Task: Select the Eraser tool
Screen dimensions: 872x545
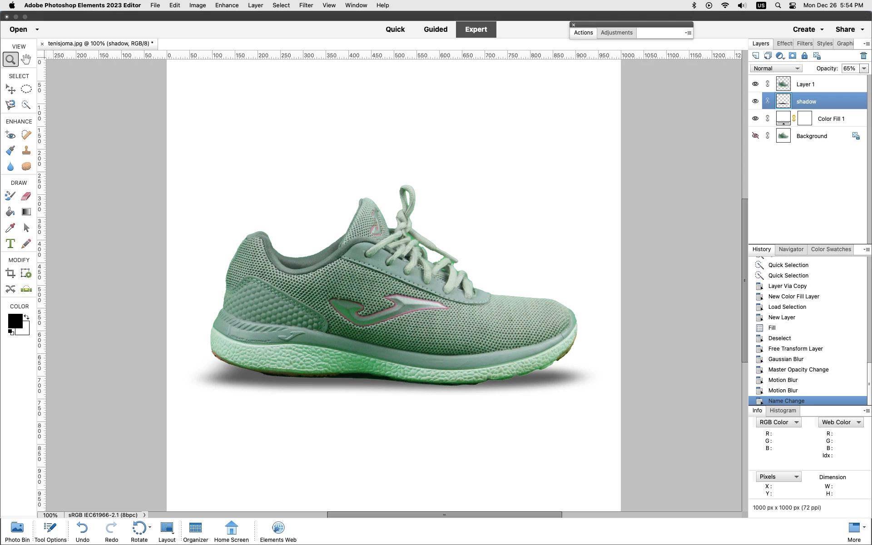Action: tap(26, 196)
